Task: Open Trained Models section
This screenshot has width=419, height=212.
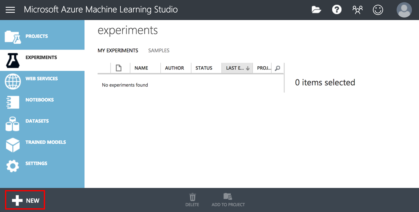Action: click(x=42, y=145)
